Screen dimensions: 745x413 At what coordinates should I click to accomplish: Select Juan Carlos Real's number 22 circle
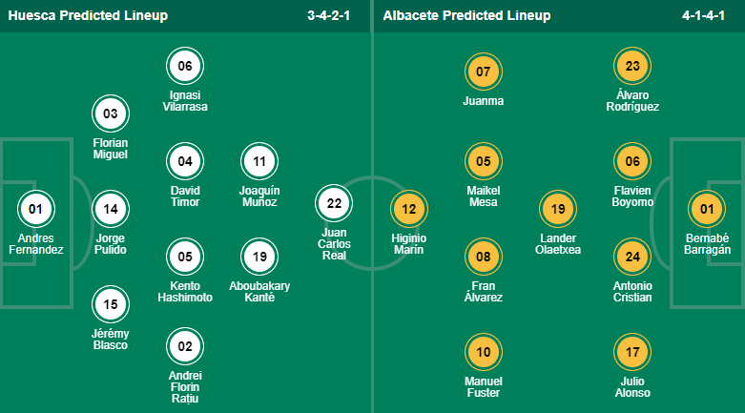[334, 202]
